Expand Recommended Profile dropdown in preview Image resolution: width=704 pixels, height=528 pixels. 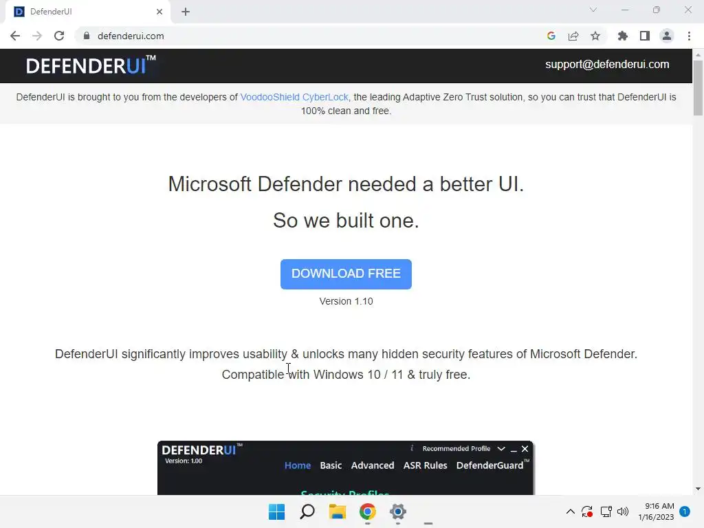(x=501, y=448)
